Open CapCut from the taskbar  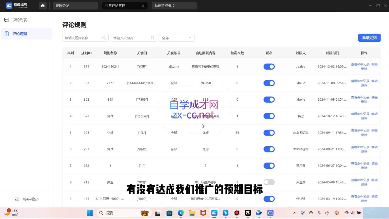click(x=248, y=213)
